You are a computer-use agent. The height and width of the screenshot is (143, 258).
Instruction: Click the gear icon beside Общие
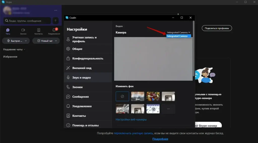point(68,49)
